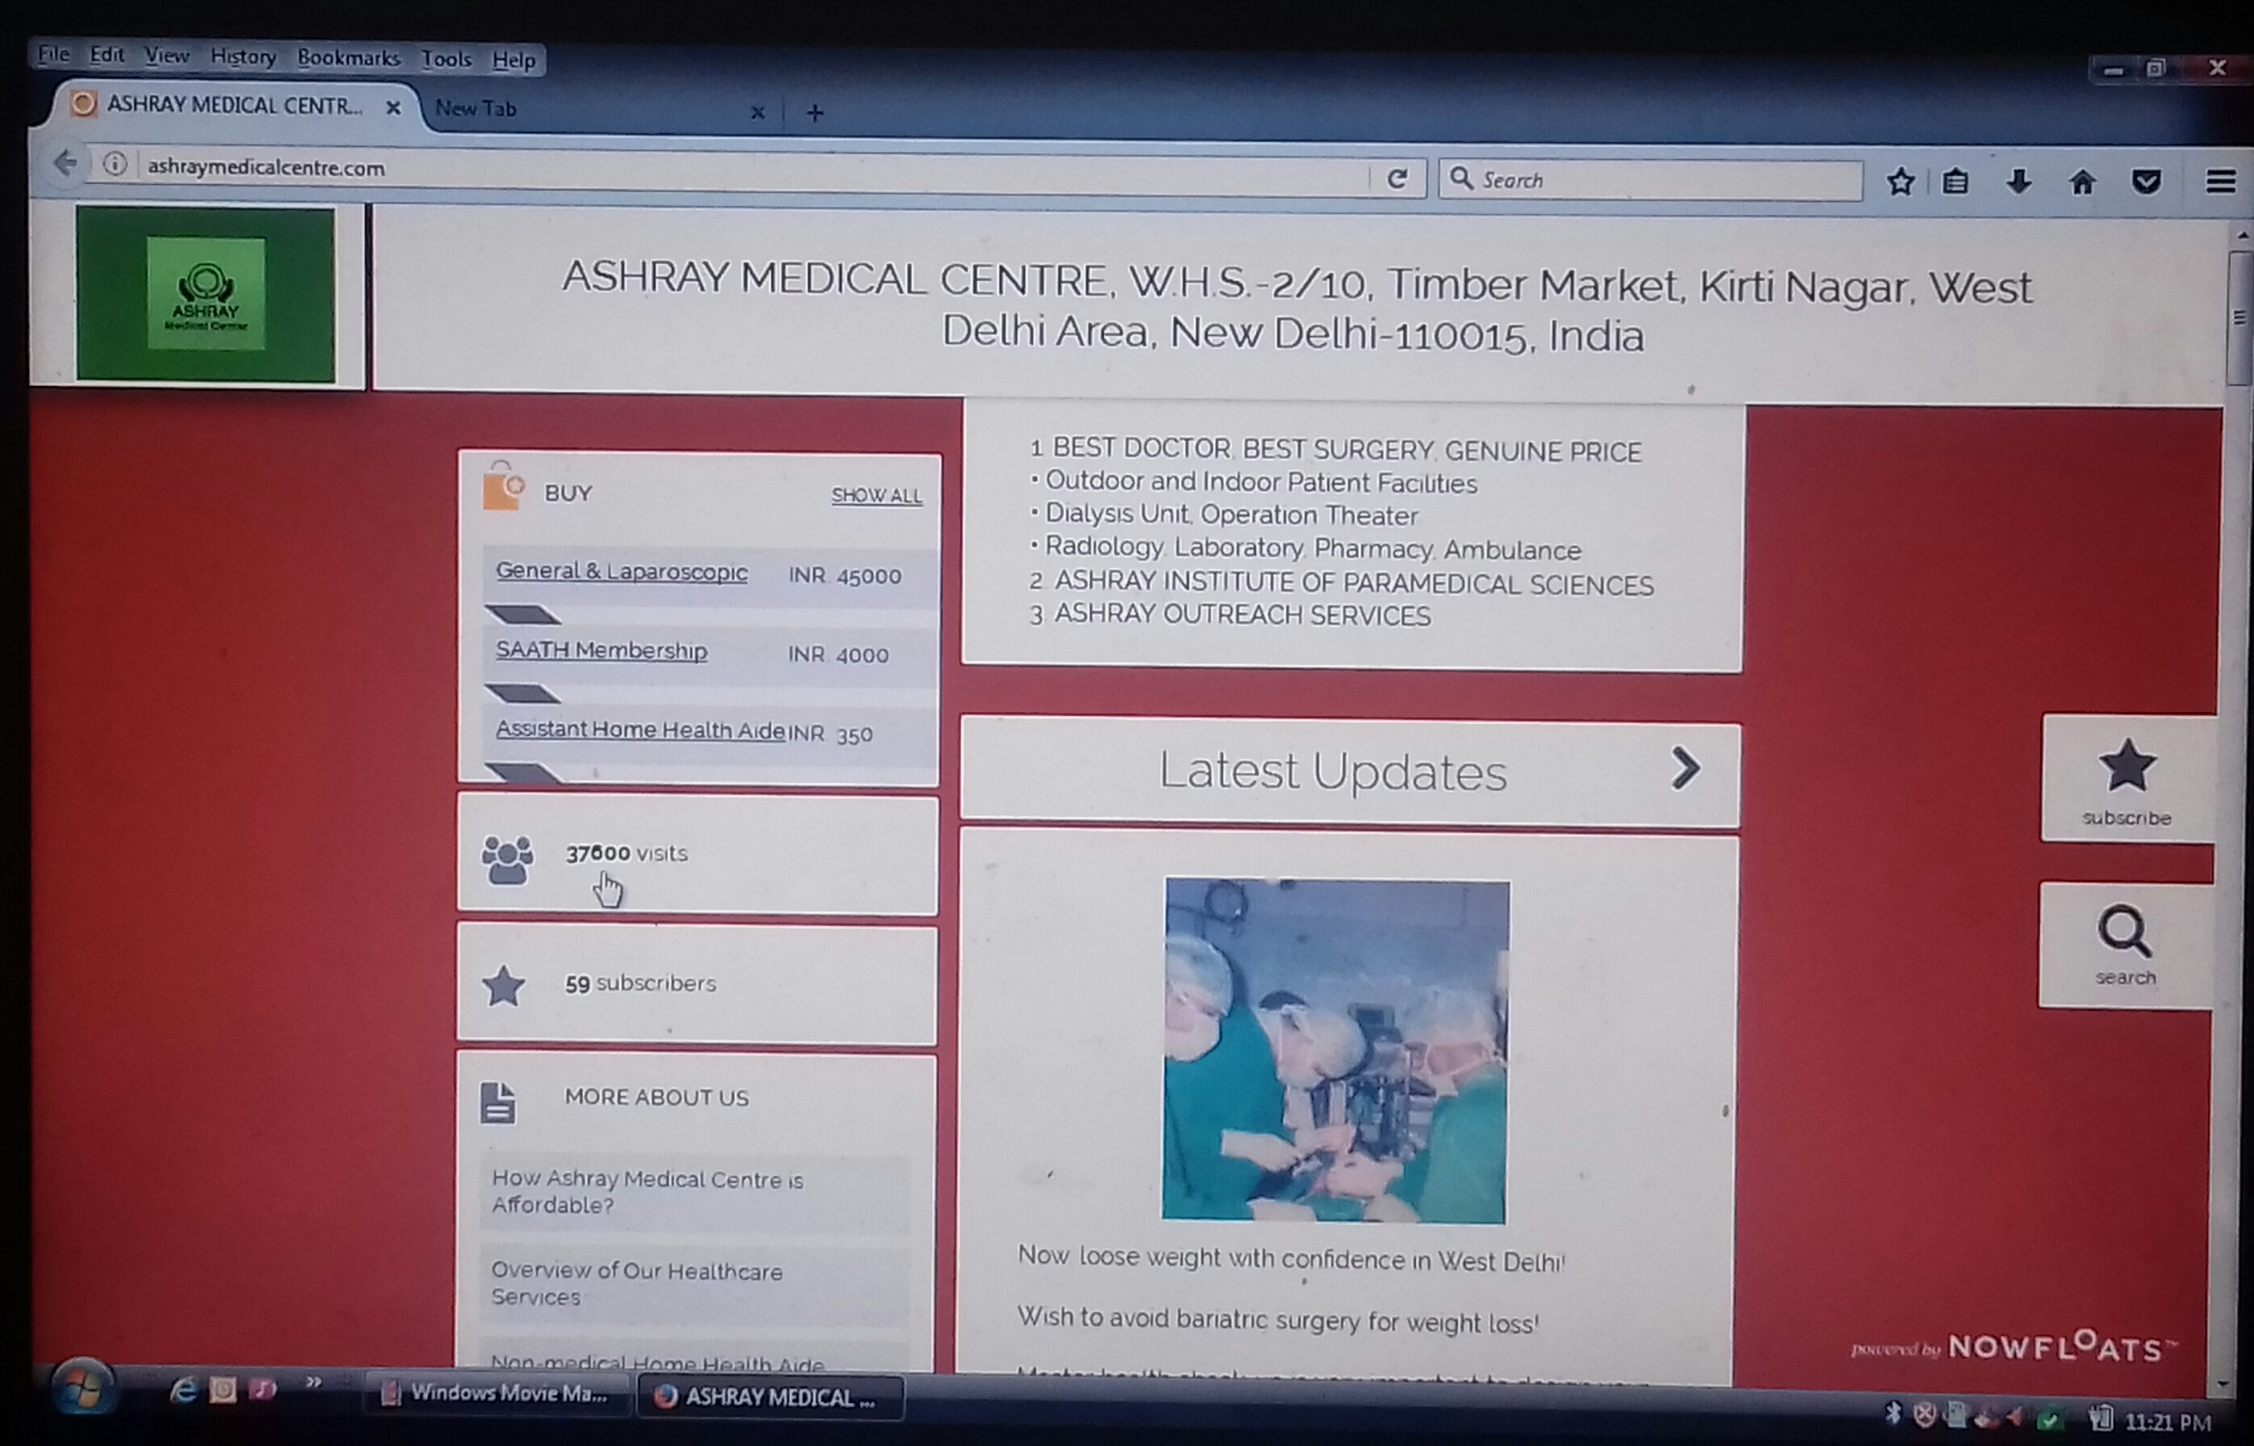Open General & Laparoscopic product link
Viewport: 2254px width, 1446px height.
coord(622,572)
